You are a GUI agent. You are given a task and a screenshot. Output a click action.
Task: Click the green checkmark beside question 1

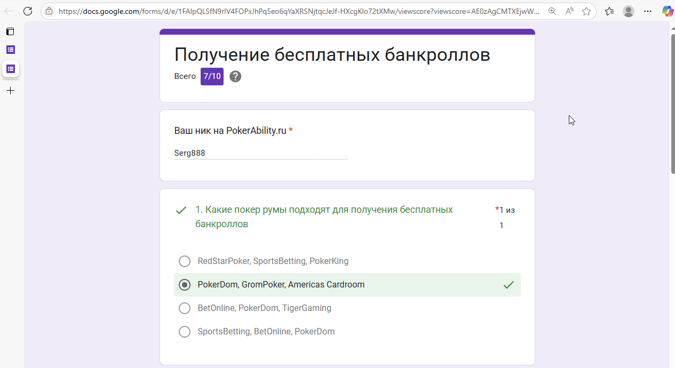(x=181, y=210)
